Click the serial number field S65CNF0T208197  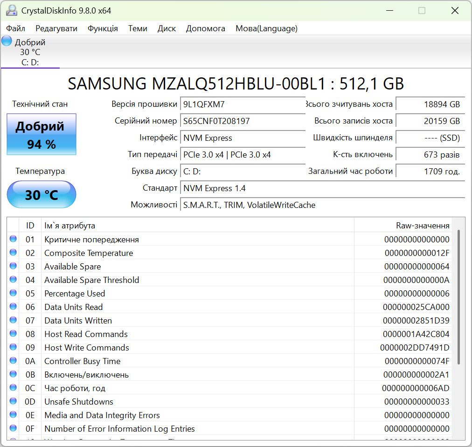pos(243,121)
